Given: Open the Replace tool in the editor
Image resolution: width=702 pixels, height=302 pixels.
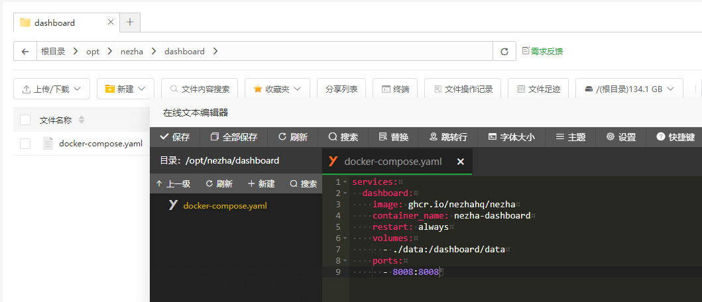Looking at the screenshot, I should tap(393, 137).
